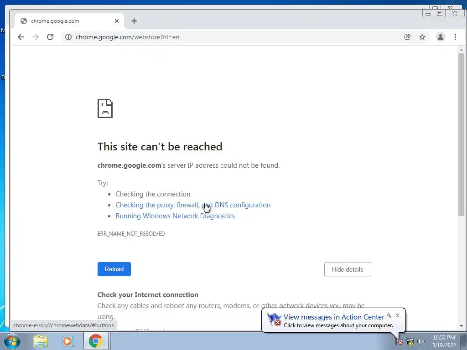Open View messages in Action Center notification

click(334, 317)
